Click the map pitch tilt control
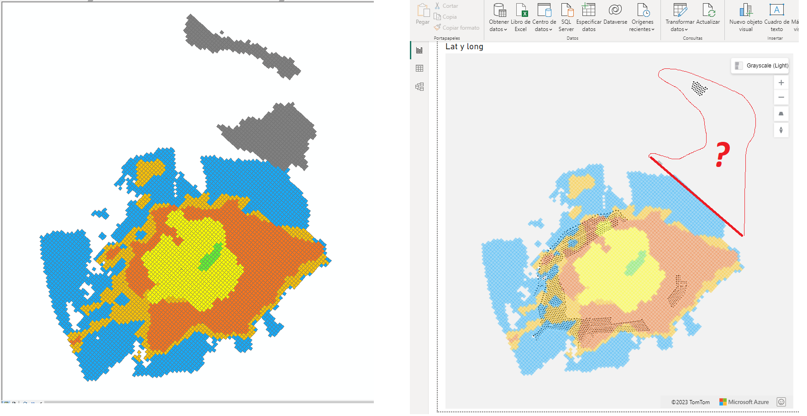The height and width of the screenshot is (416, 807). tap(781, 114)
